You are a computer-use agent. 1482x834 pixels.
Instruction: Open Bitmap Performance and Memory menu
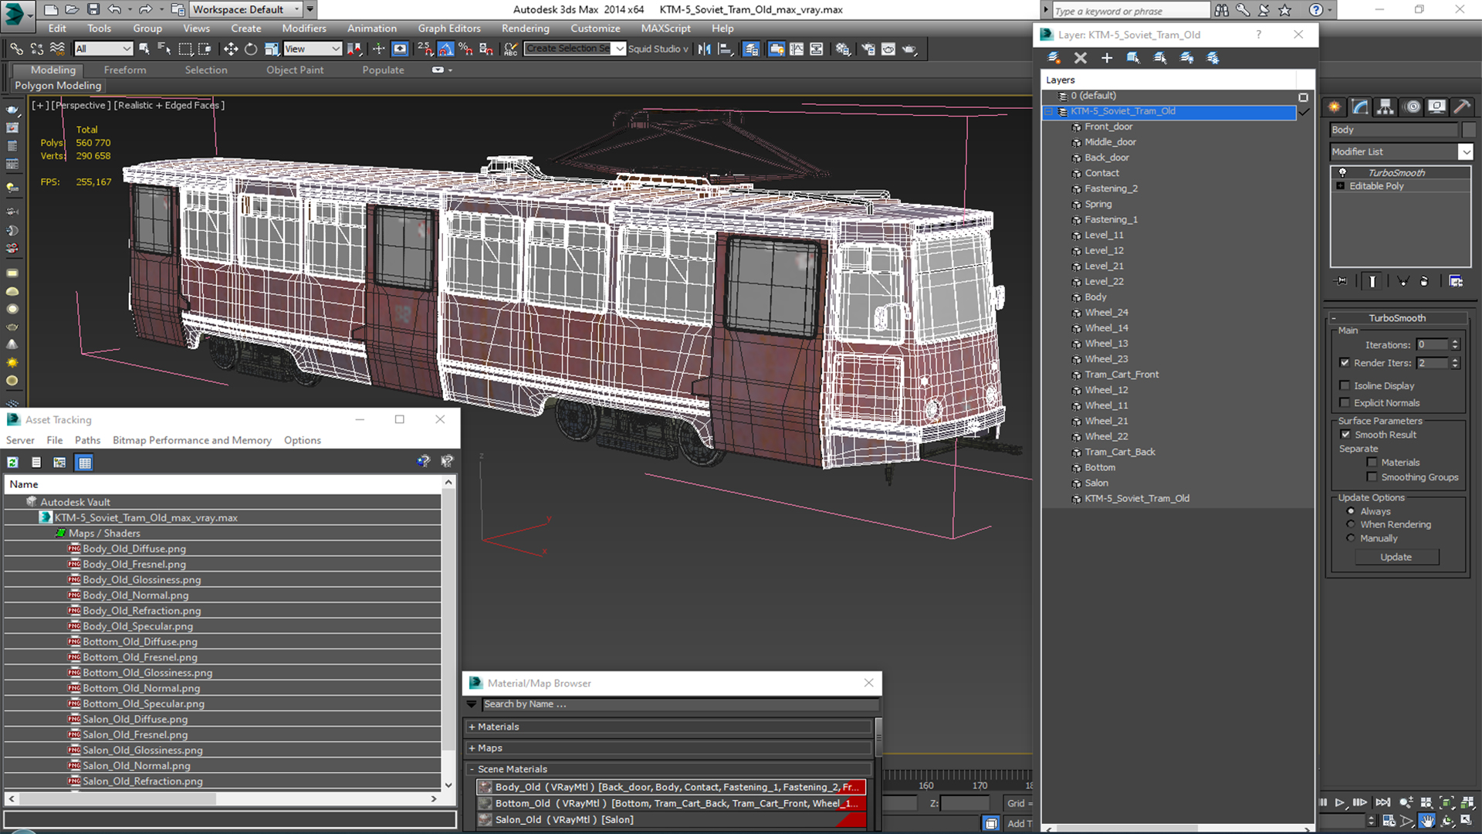[192, 440]
